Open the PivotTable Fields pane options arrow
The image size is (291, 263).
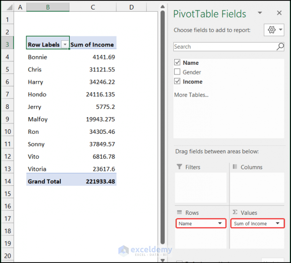click(260, 13)
